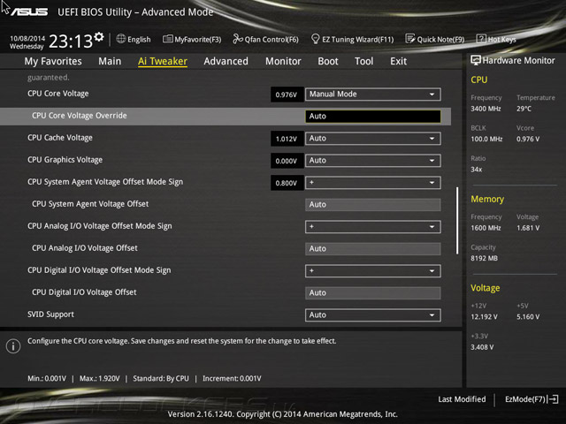Expand the CPU Cache Voltage dropdown

[x=373, y=139]
